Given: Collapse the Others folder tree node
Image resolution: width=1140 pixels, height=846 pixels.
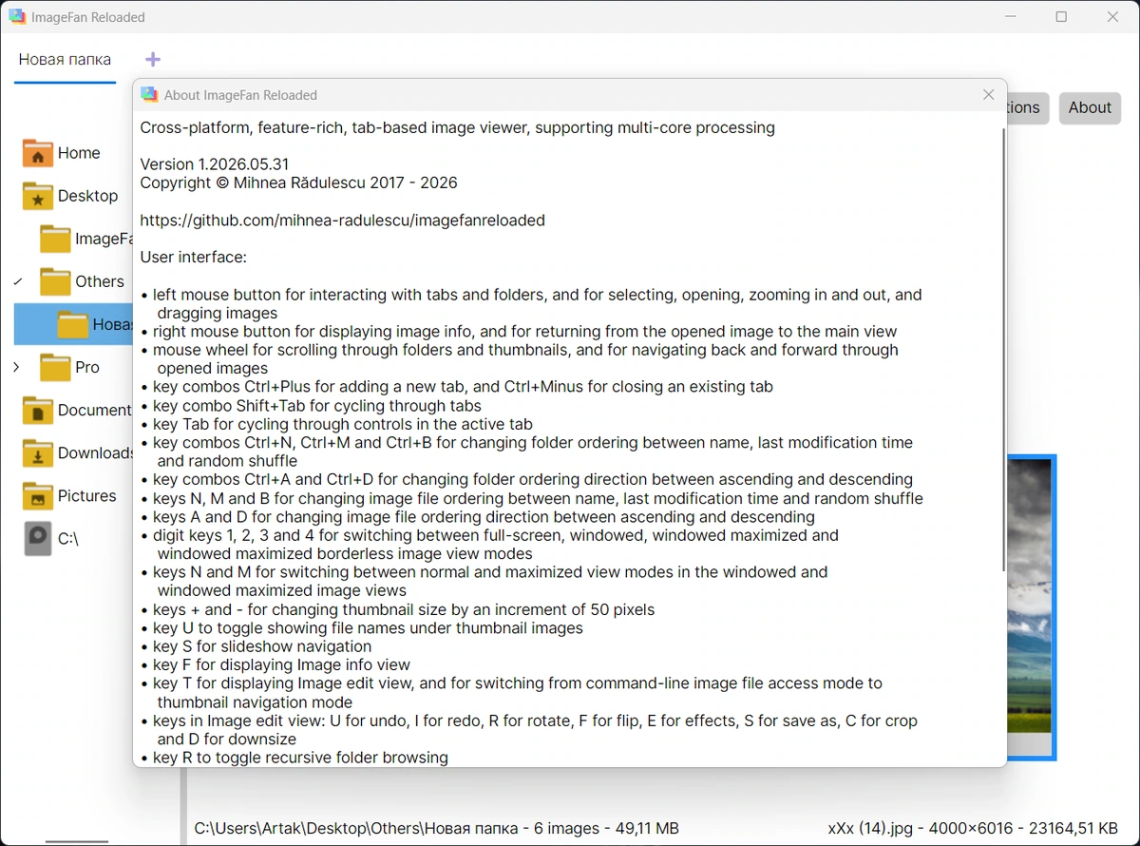Looking at the screenshot, I should point(17,281).
